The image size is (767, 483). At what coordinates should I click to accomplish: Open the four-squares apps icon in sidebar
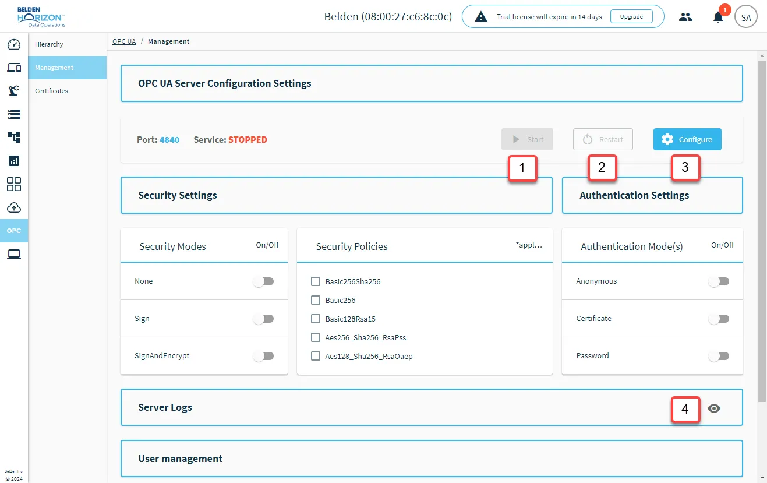[14, 184]
